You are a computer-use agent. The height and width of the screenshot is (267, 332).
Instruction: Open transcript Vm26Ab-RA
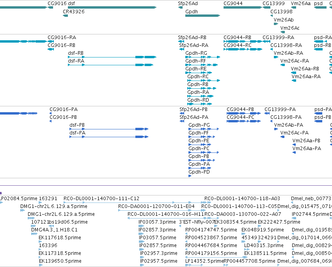[288, 53]
